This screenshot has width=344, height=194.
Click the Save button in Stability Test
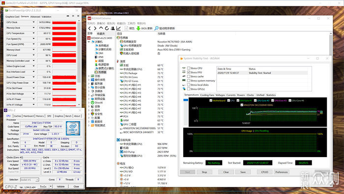click(243, 172)
